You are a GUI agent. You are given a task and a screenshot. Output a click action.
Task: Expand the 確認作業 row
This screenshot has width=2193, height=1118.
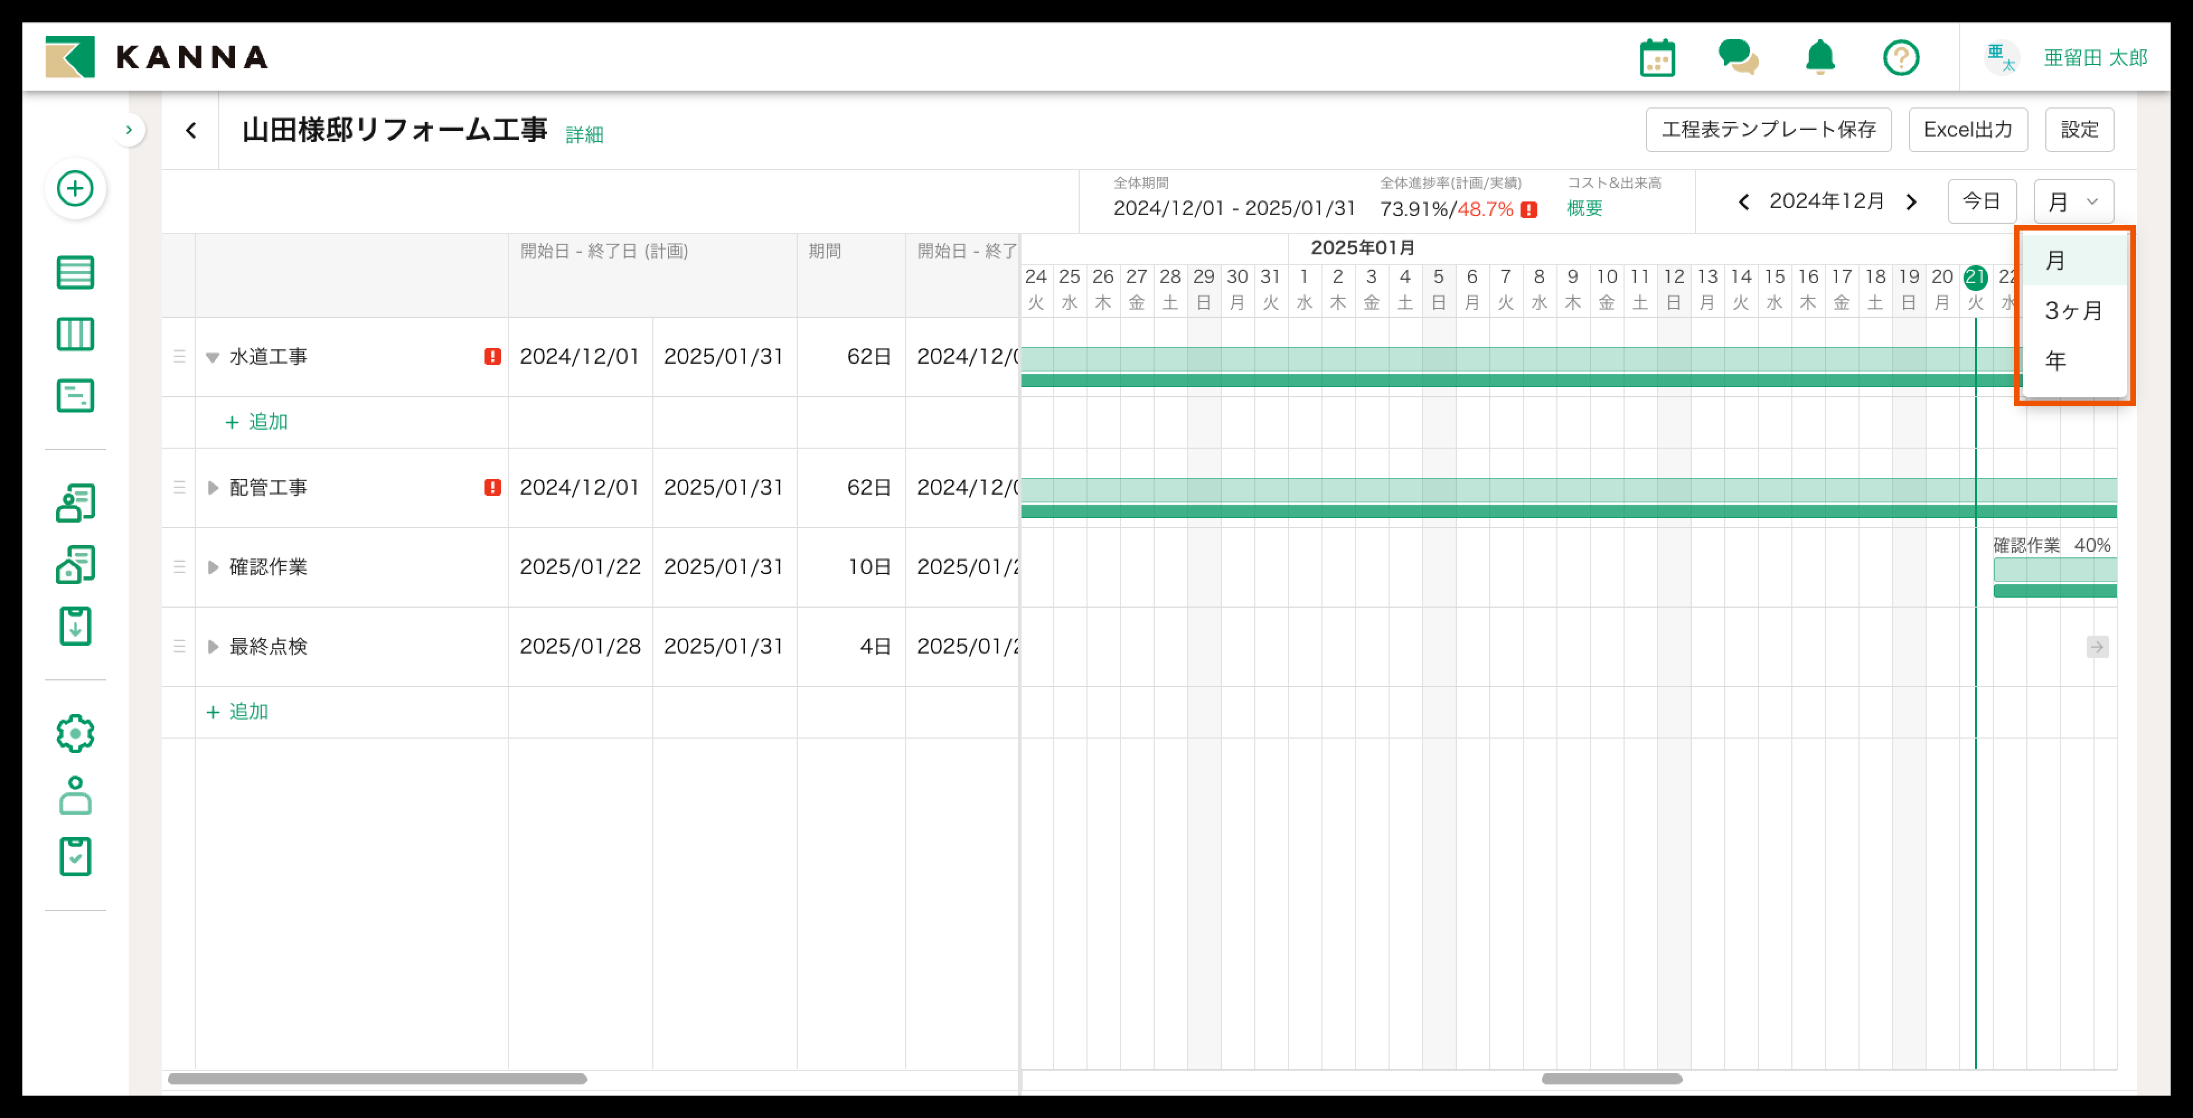(213, 567)
